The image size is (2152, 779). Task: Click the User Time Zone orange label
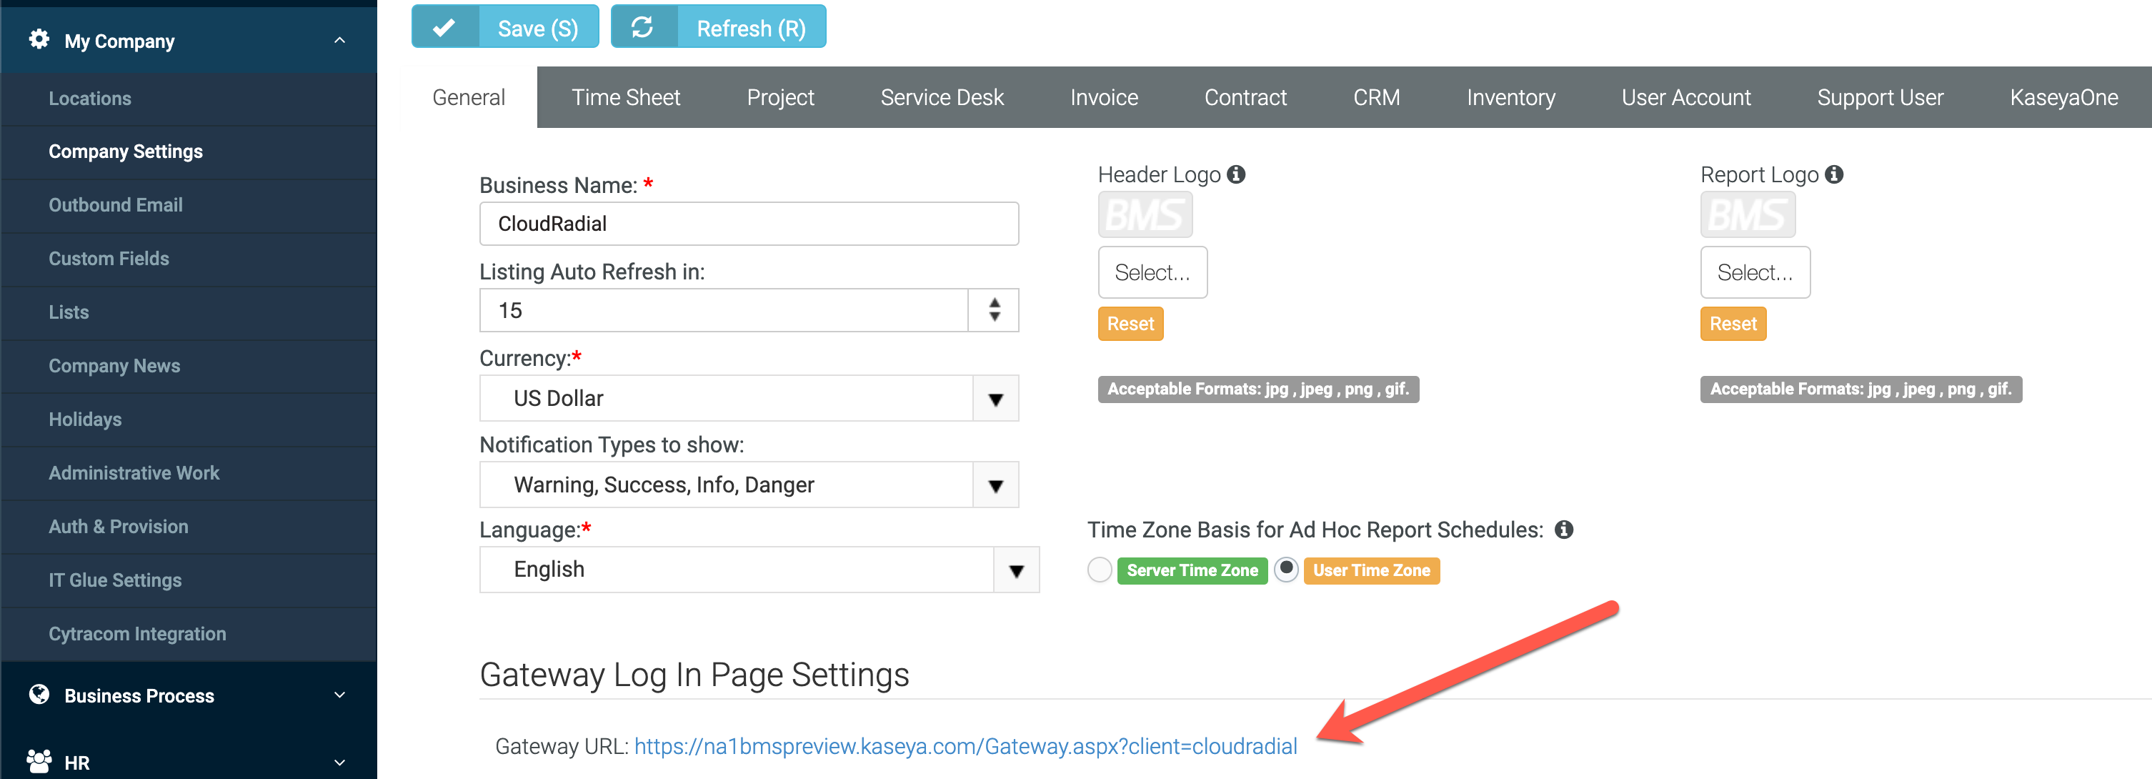tap(1372, 570)
